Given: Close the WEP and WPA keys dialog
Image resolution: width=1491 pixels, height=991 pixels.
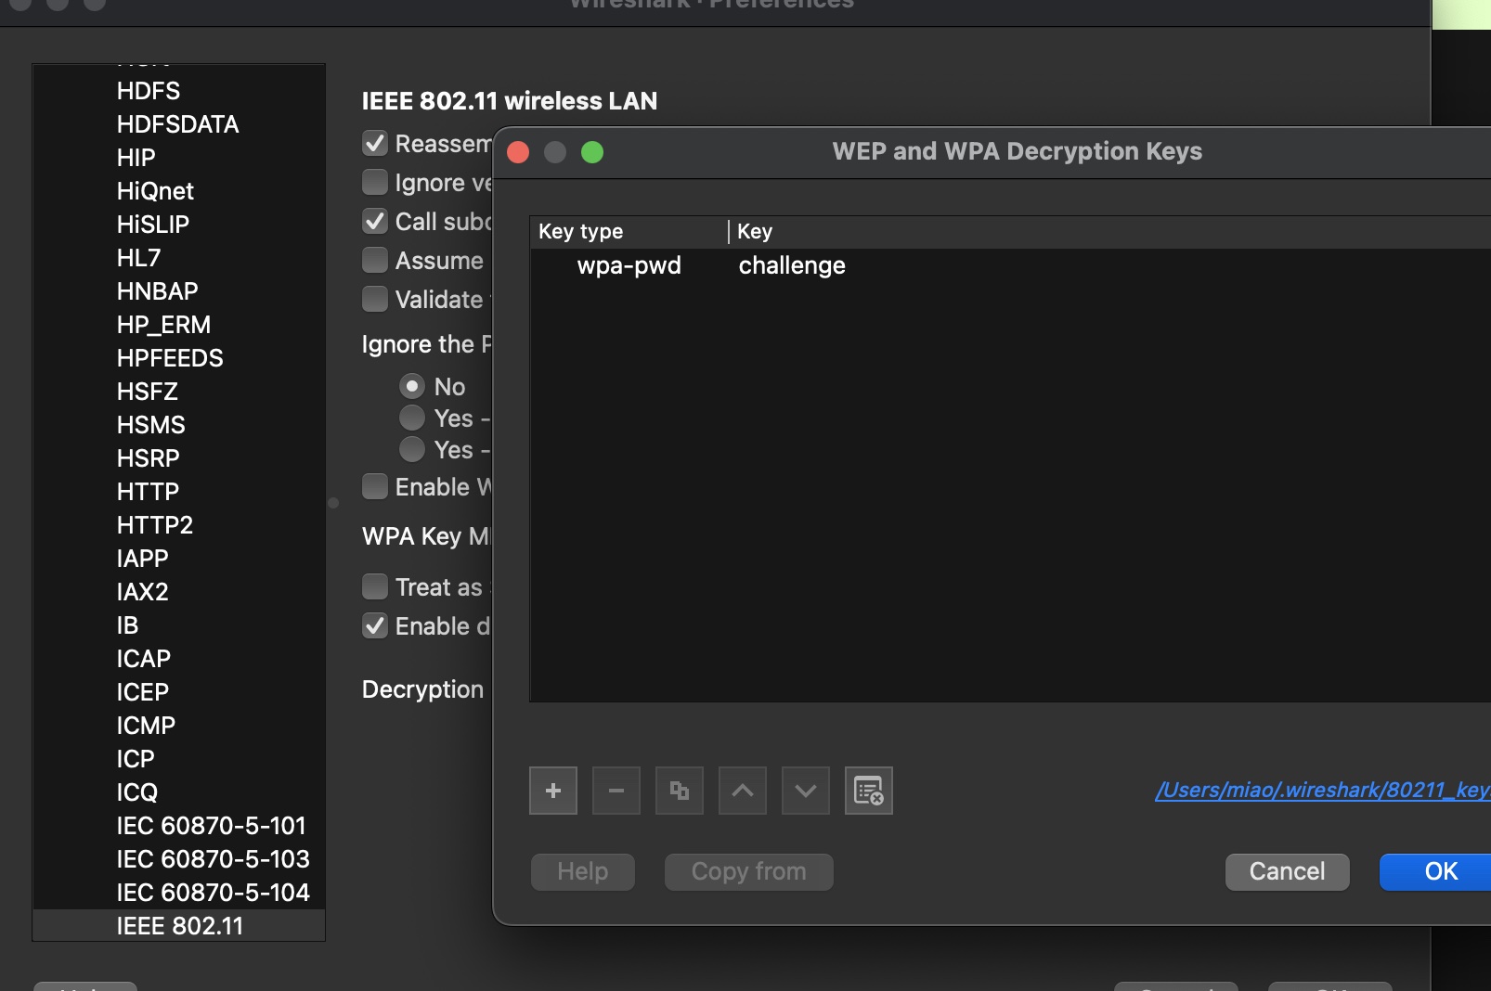Looking at the screenshot, I should (518, 152).
